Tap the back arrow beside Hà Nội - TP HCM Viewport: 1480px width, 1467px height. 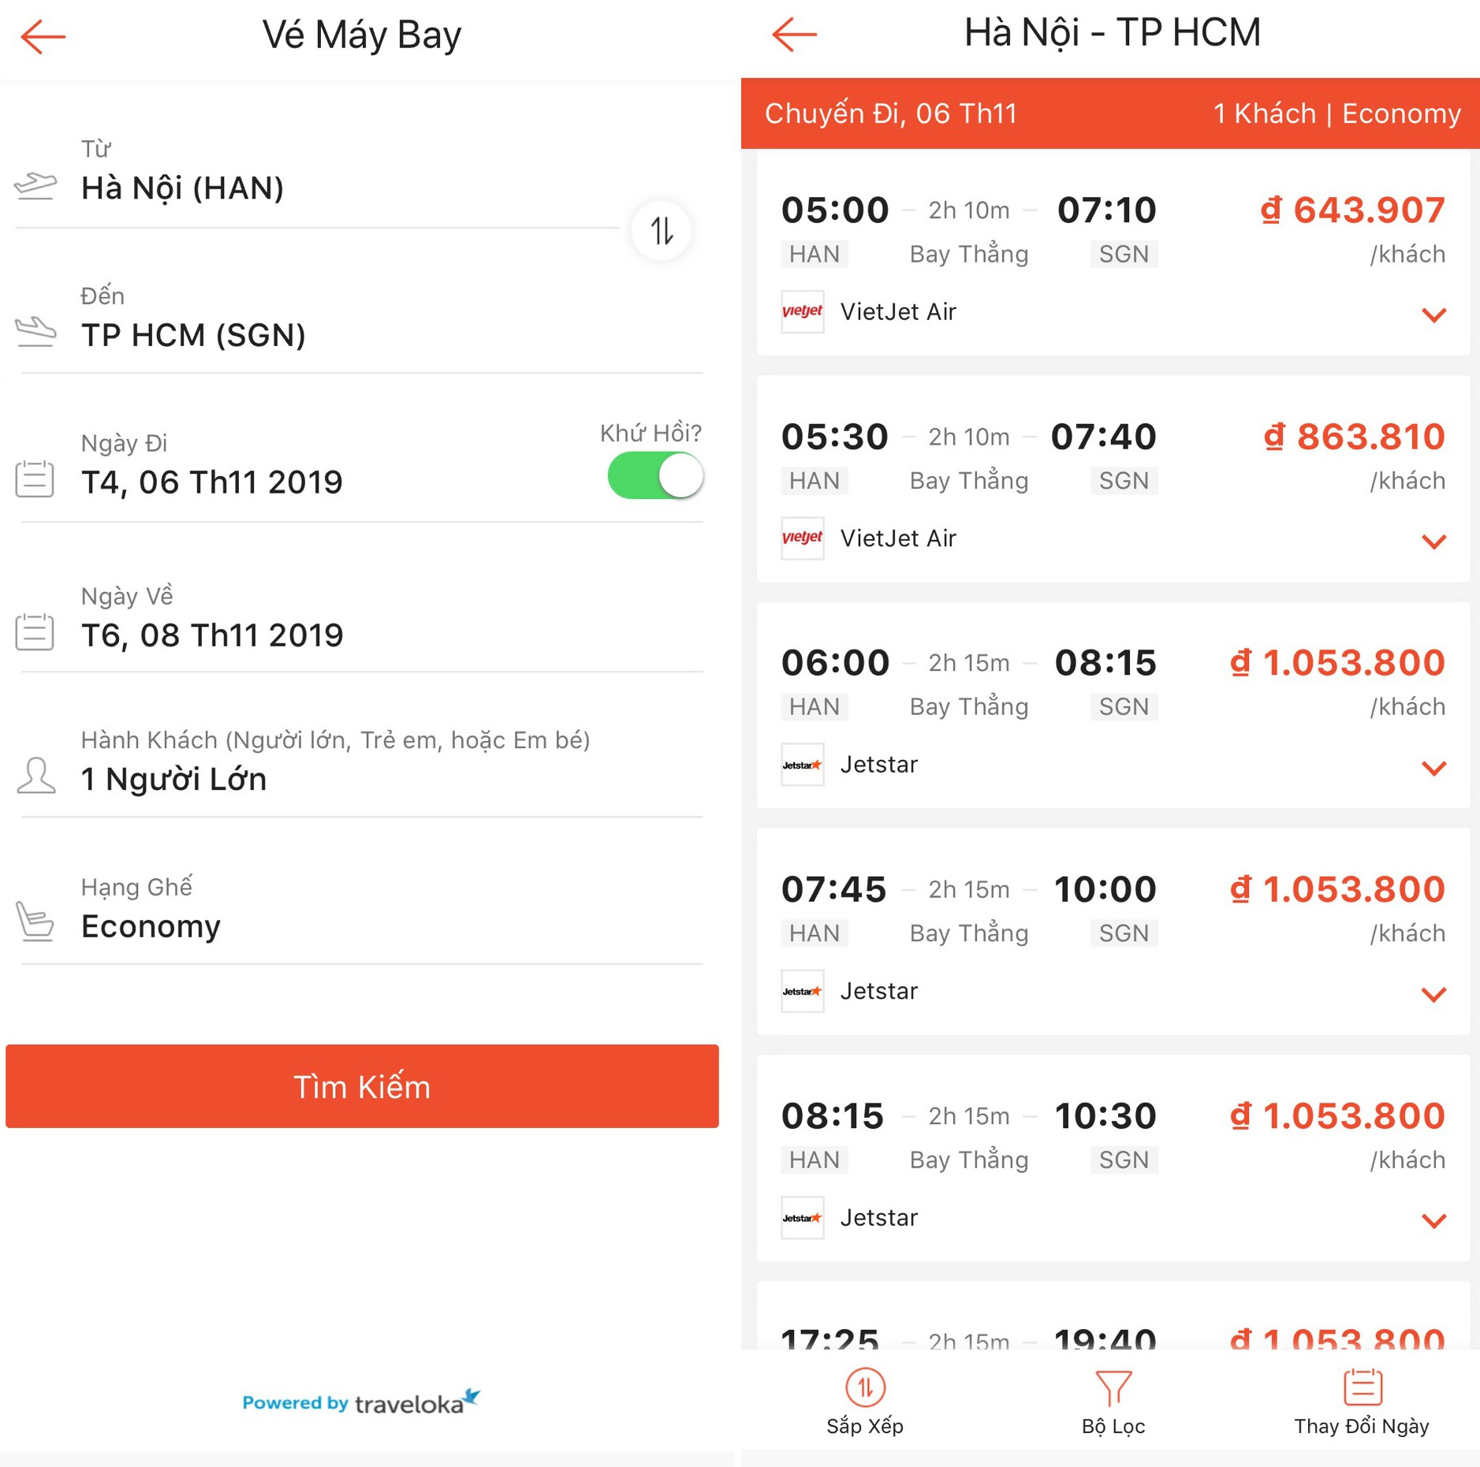coord(795,35)
